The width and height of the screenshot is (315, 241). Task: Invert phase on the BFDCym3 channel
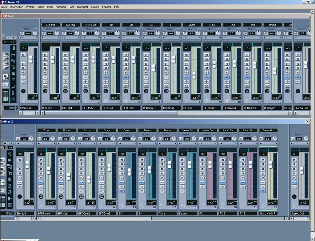click(100, 139)
